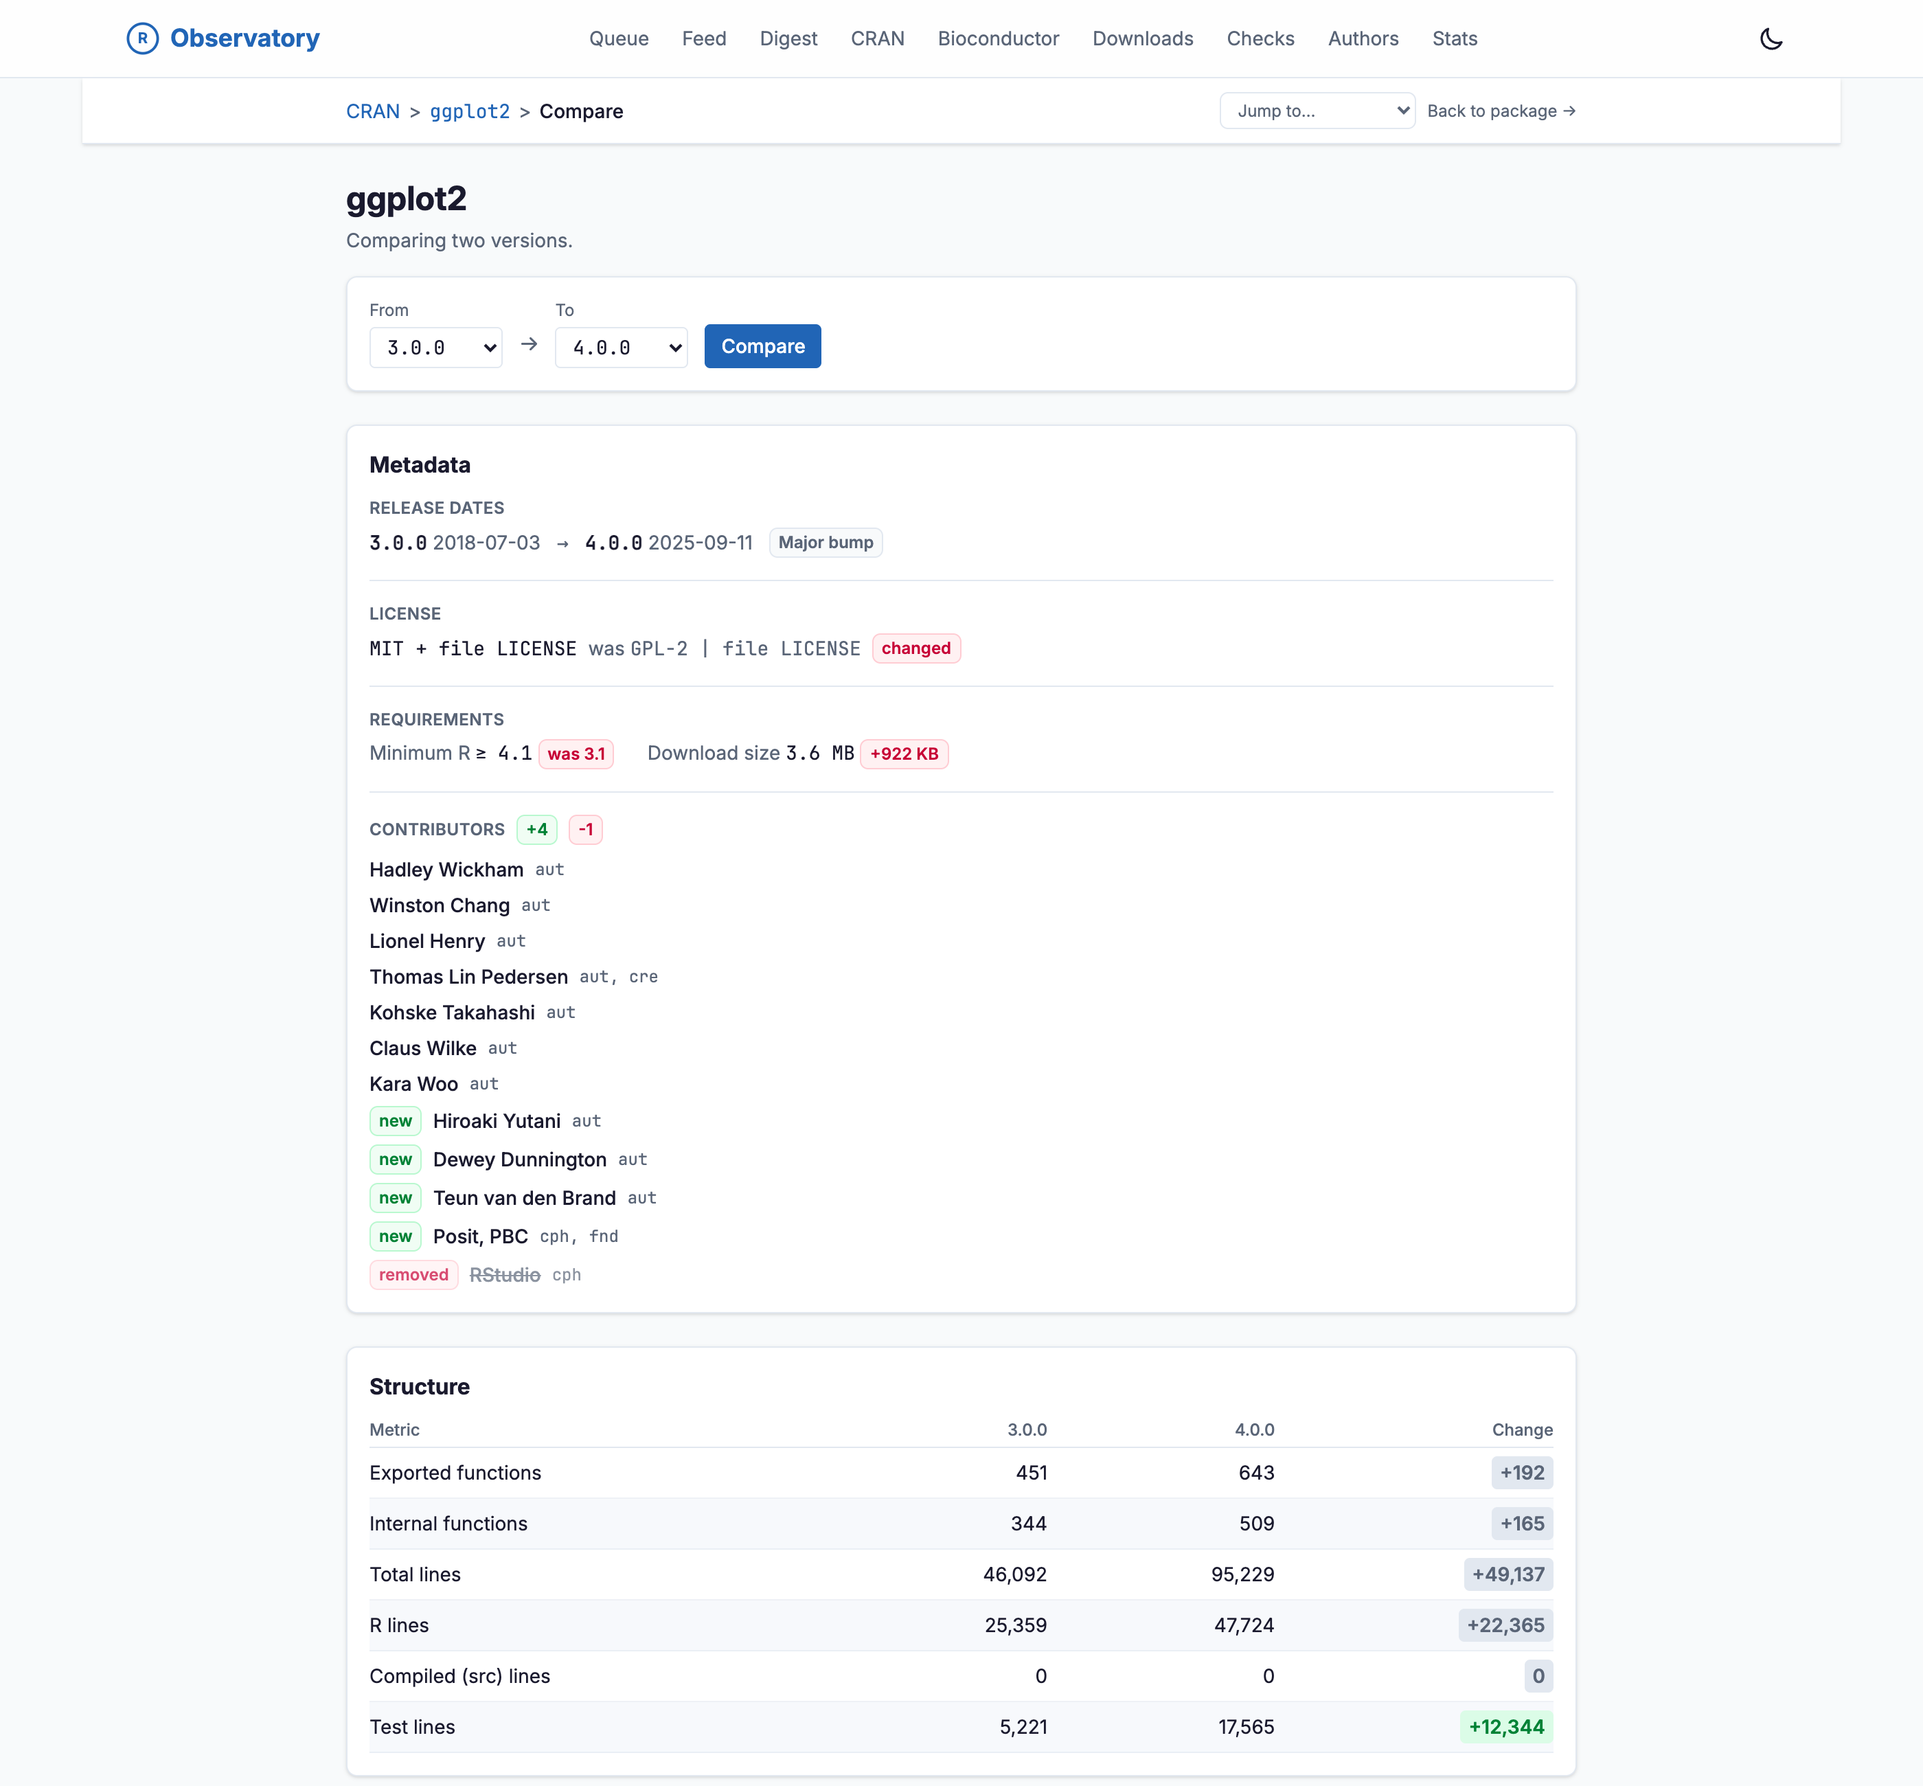The width and height of the screenshot is (1923, 1786).
Task: Click the Structure section heading
Action: pos(420,1387)
